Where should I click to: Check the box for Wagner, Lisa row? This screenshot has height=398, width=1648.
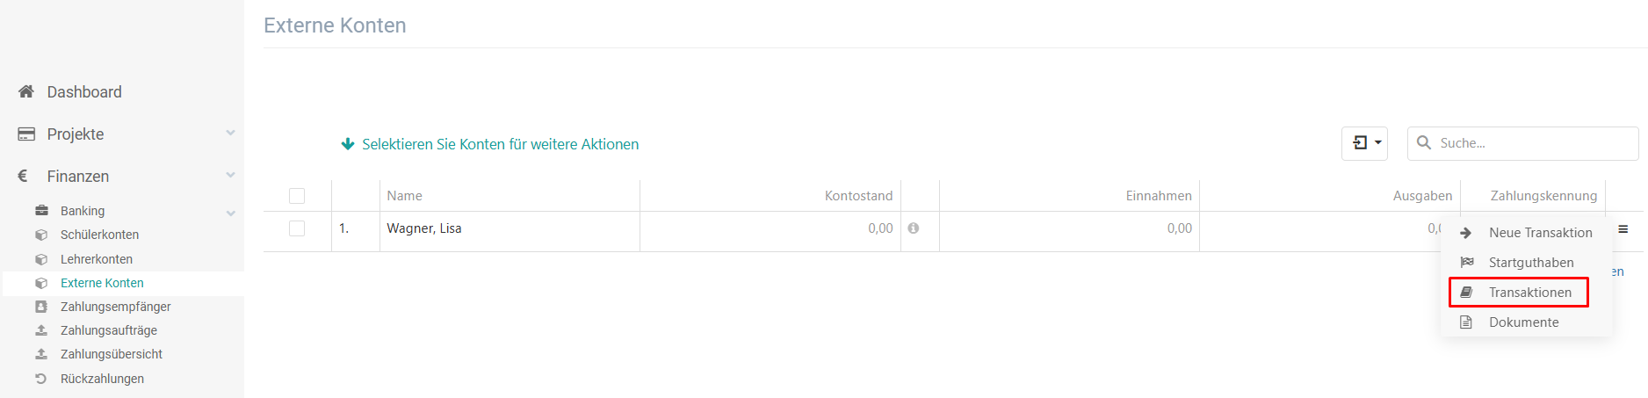click(297, 228)
